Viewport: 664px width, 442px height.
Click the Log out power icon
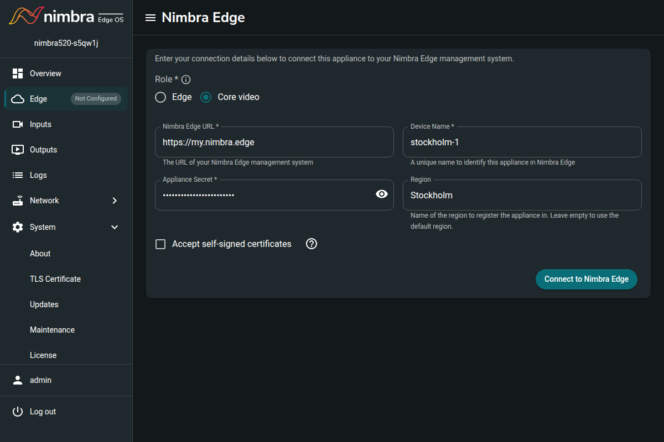tap(18, 412)
